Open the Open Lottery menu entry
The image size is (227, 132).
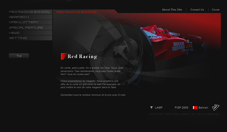[30, 22]
